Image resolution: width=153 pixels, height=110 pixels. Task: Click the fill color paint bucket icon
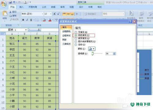point(44,20)
